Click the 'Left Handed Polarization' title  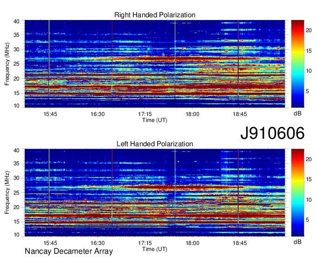point(155,144)
